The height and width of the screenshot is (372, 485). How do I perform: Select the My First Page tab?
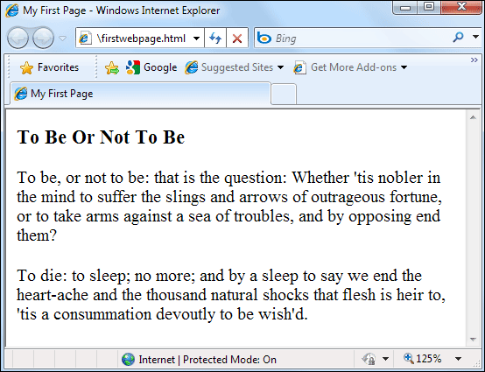tap(140, 94)
